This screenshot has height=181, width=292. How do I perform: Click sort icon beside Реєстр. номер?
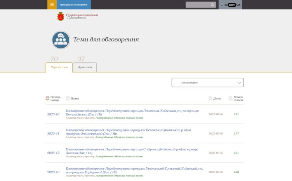(47, 98)
